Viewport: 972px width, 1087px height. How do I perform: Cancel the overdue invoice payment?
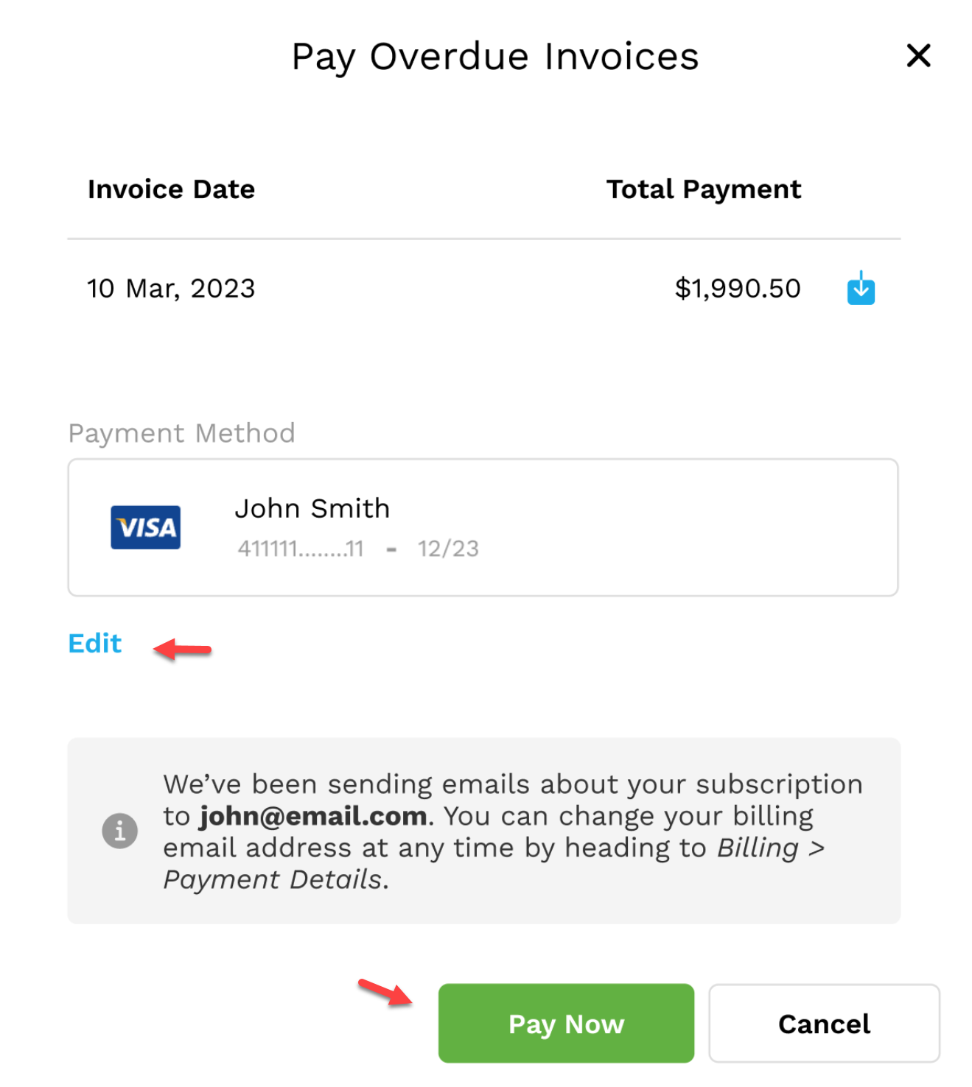(x=824, y=1023)
